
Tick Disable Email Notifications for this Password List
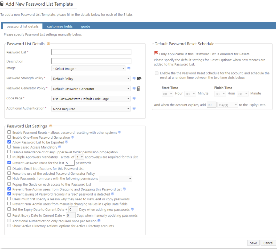point(9,169)
